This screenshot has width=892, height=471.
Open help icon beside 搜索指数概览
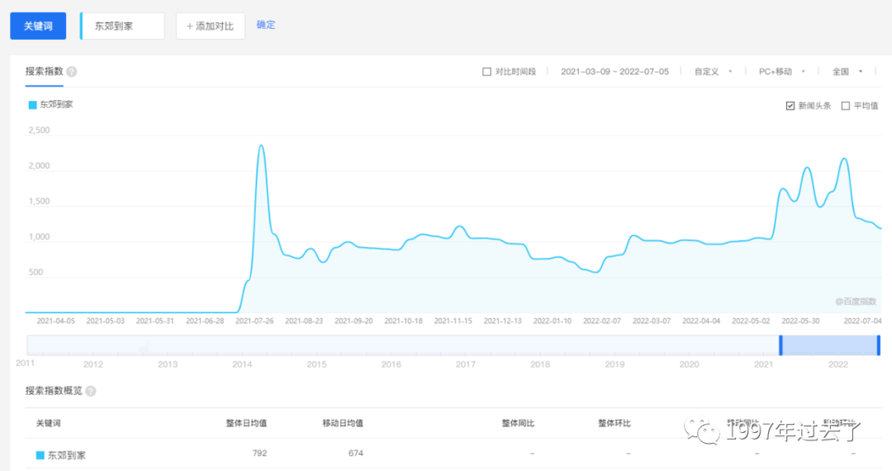91,391
